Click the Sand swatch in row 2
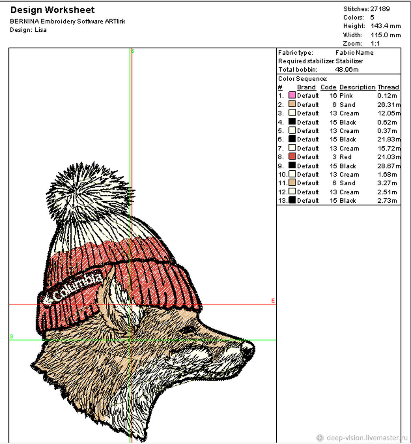This screenshot has width=411, height=444. click(x=292, y=104)
